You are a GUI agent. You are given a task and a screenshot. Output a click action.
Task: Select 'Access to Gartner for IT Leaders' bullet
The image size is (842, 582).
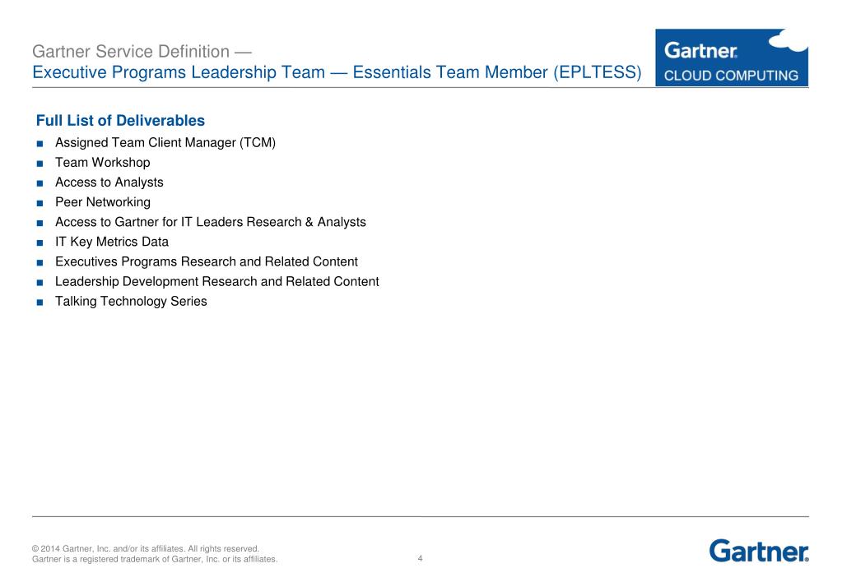[x=211, y=222]
